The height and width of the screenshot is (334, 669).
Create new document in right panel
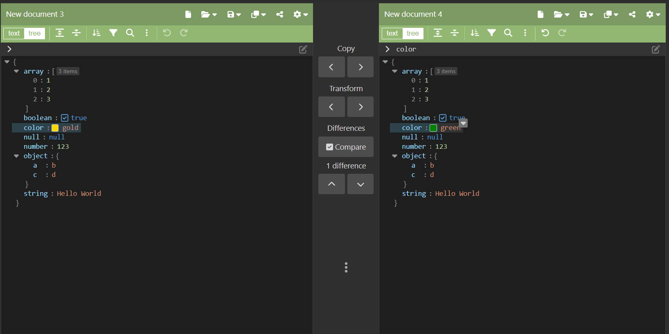(541, 14)
